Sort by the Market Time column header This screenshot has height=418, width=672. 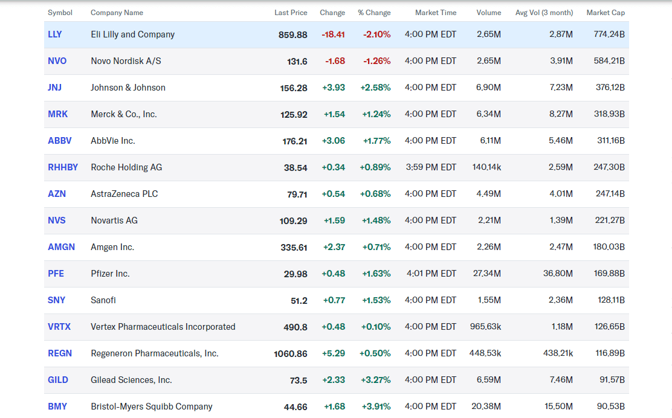point(436,13)
